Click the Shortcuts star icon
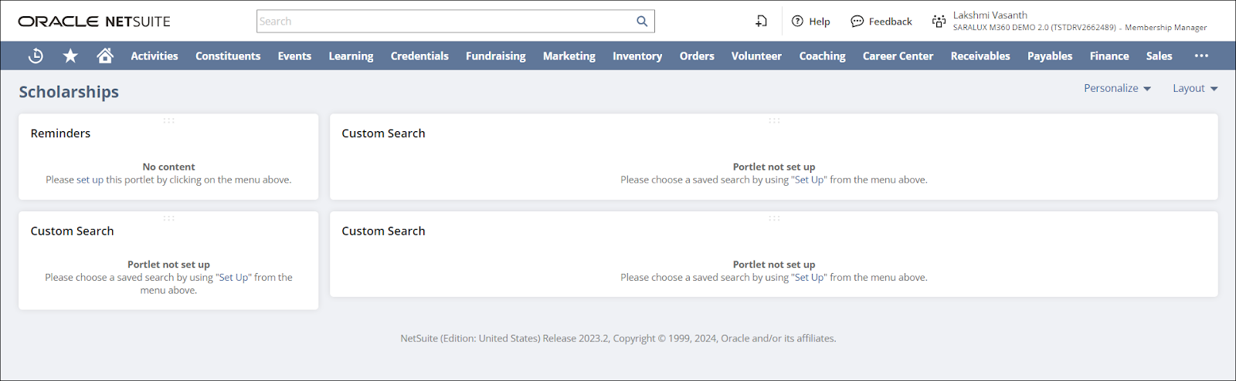Viewport: 1236px width, 381px height. click(70, 56)
